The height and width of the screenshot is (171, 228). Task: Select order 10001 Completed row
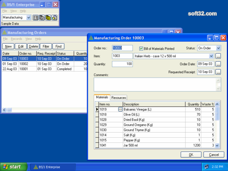[x=45, y=69]
